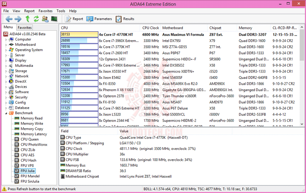Expand the Motherboard tree node arrow
The image size is (306, 193).
pyautogui.click(x=6, y=45)
